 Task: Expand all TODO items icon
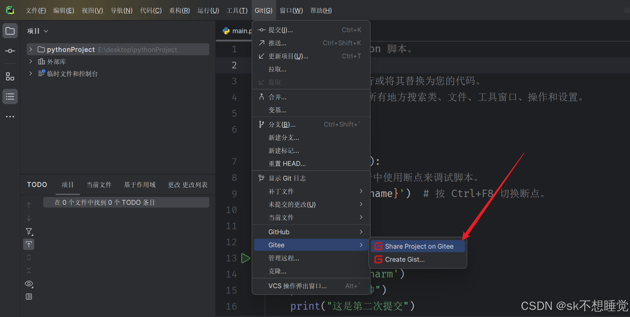(29, 257)
